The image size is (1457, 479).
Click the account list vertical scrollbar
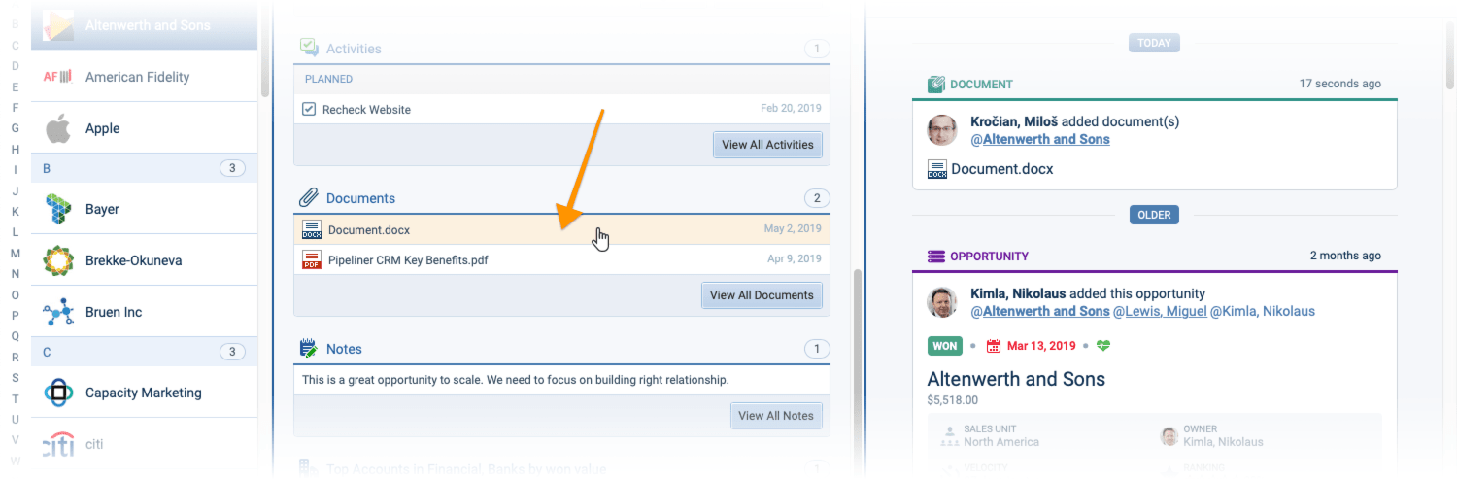click(264, 49)
